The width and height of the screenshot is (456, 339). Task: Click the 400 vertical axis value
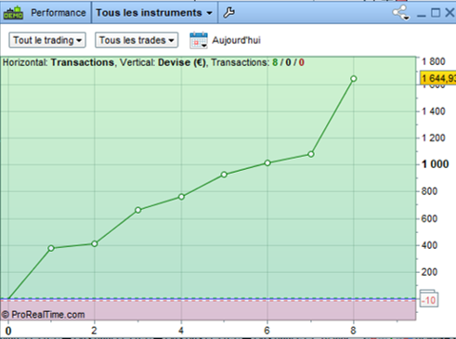[429, 245]
